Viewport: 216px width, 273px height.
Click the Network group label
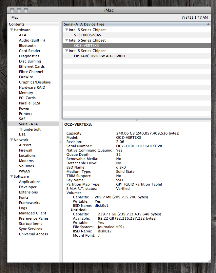21,140
